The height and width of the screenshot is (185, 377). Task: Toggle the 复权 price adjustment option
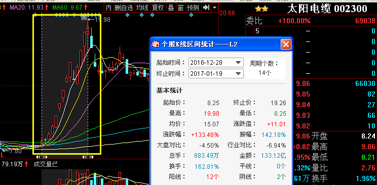(x=158, y=8)
